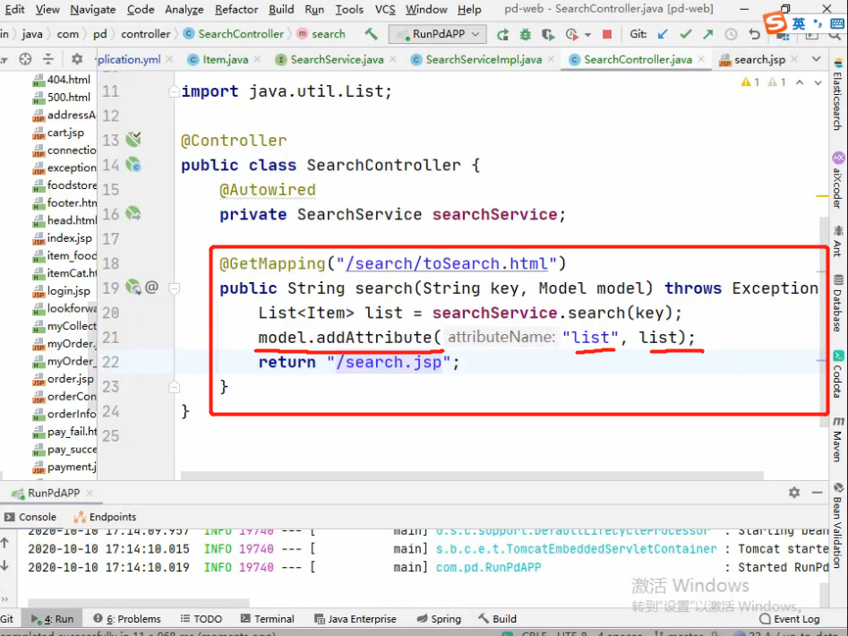Click the console horizontal scrollbar
The image size is (848, 636).
139,603
